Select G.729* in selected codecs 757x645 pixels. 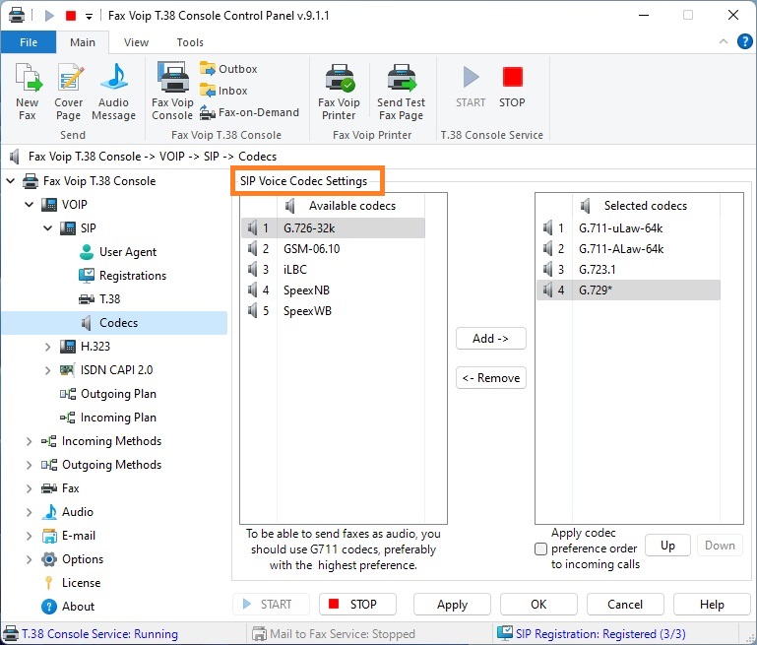click(x=629, y=290)
